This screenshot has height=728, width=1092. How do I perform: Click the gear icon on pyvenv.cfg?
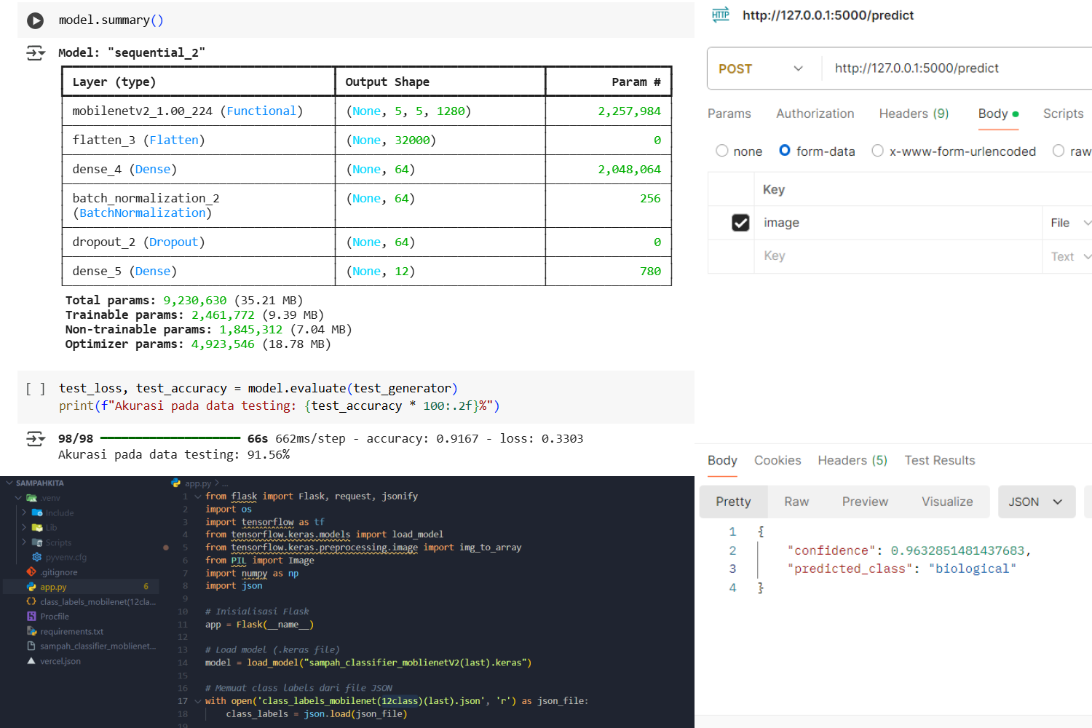(x=36, y=557)
